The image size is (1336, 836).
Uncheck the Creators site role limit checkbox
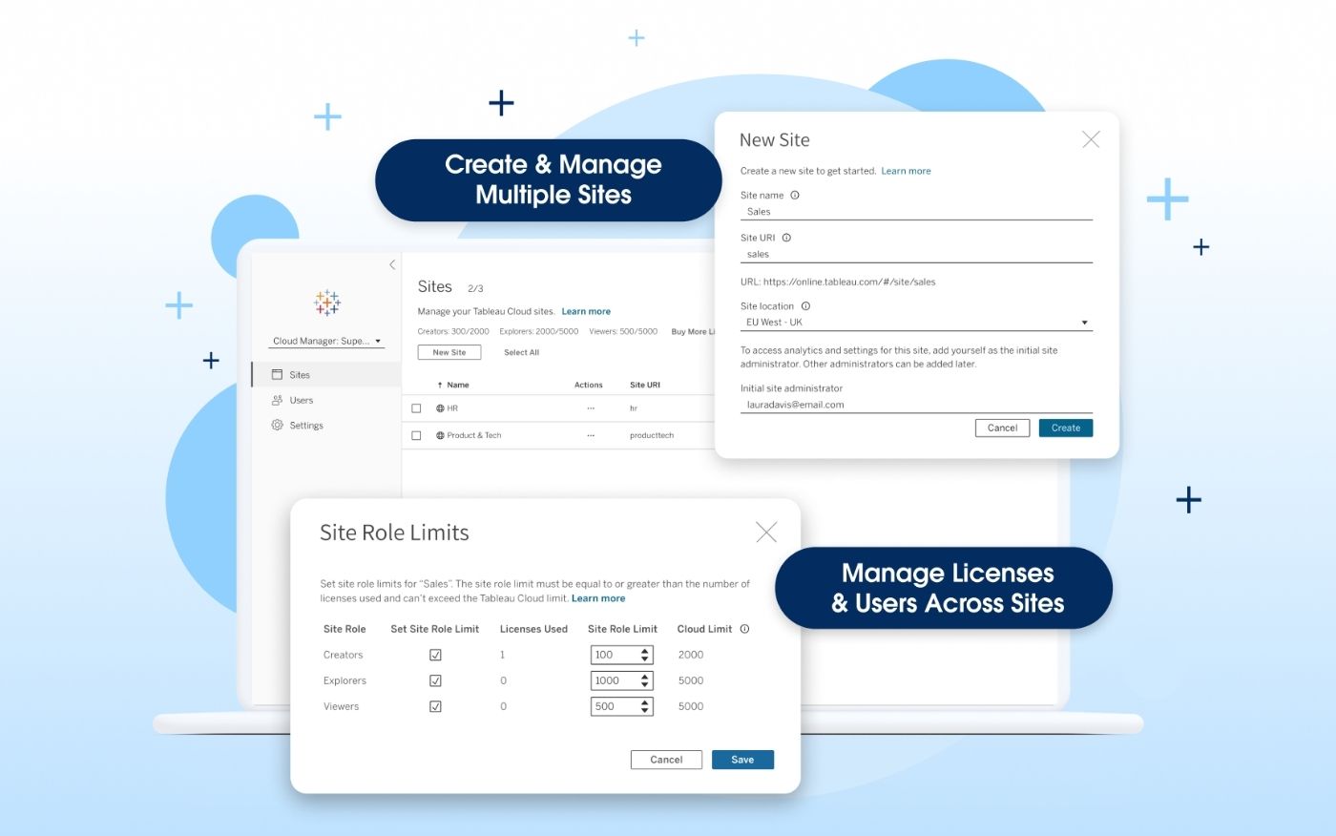[x=435, y=654]
